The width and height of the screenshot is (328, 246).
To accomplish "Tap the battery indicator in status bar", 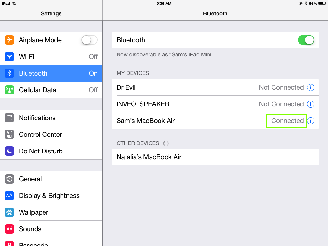I will 322,4.
